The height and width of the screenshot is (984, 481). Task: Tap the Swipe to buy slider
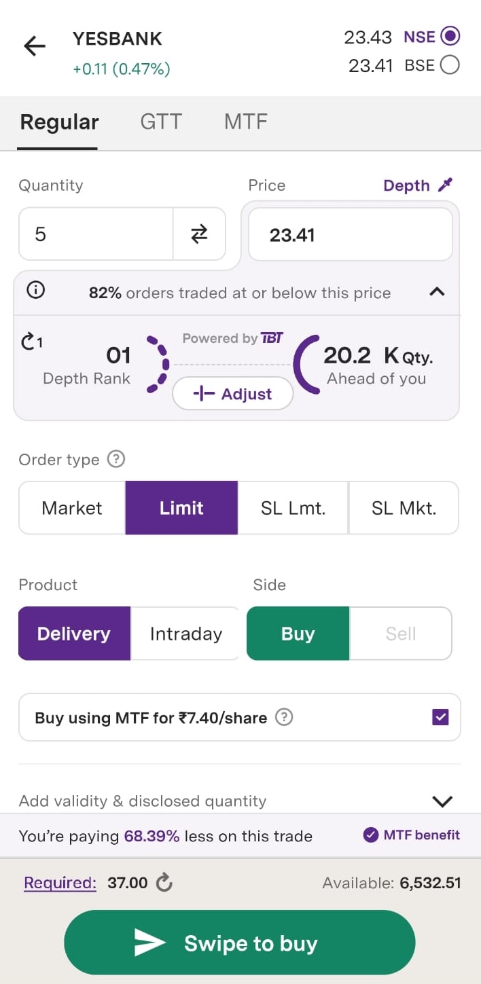click(x=240, y=943)
